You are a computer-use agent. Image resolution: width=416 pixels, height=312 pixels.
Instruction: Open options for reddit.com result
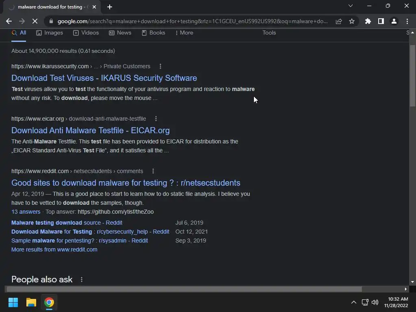point(153,171)
